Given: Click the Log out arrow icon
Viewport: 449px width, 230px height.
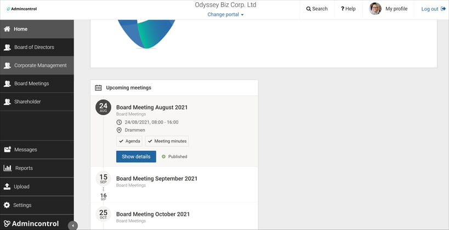Looking at the screenshot, I should point(444,9).
